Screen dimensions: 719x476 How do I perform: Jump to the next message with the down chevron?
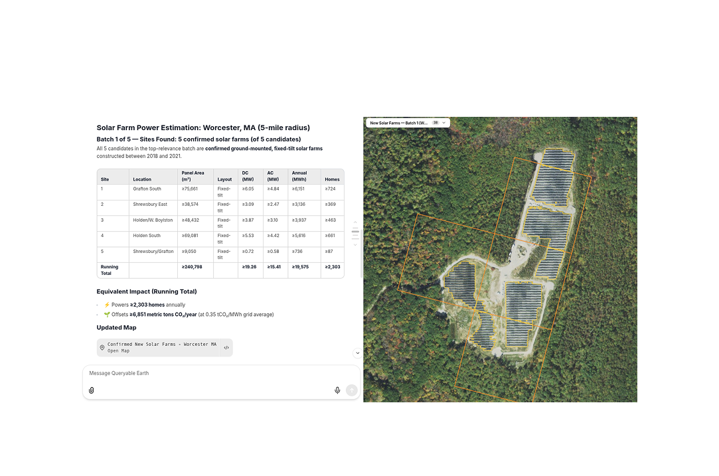coord(355,245)
